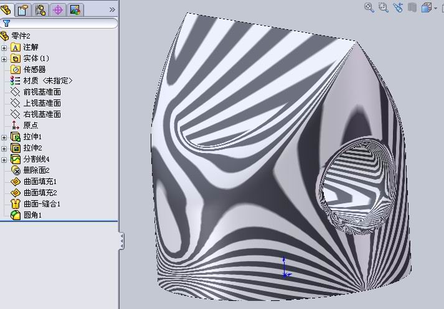Viewport: 444px width, 309px height.
Task: Click the 上视基准面 label
Action: coord(42,103)
